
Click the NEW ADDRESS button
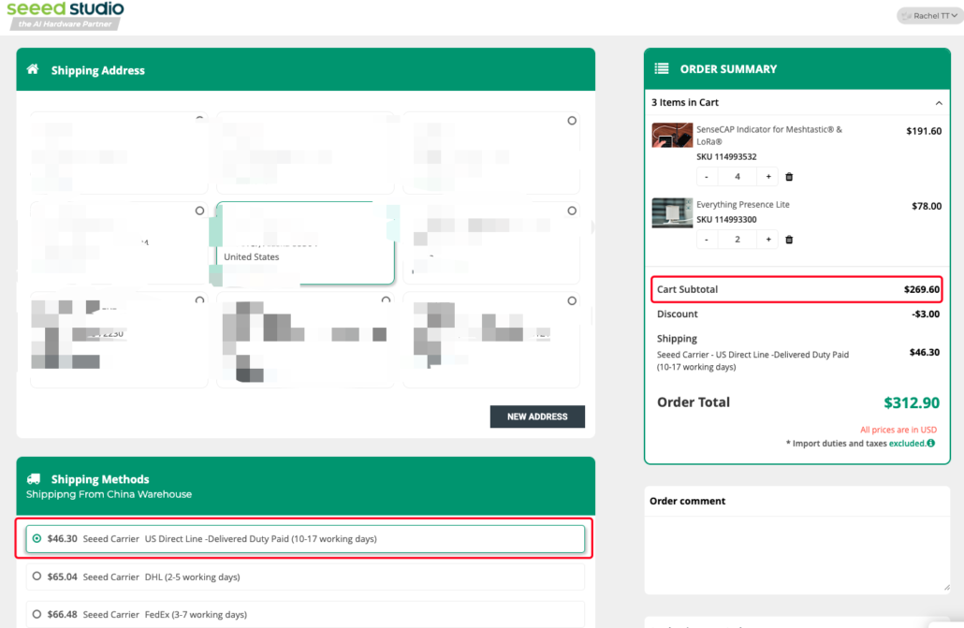(x=537, y=416)
